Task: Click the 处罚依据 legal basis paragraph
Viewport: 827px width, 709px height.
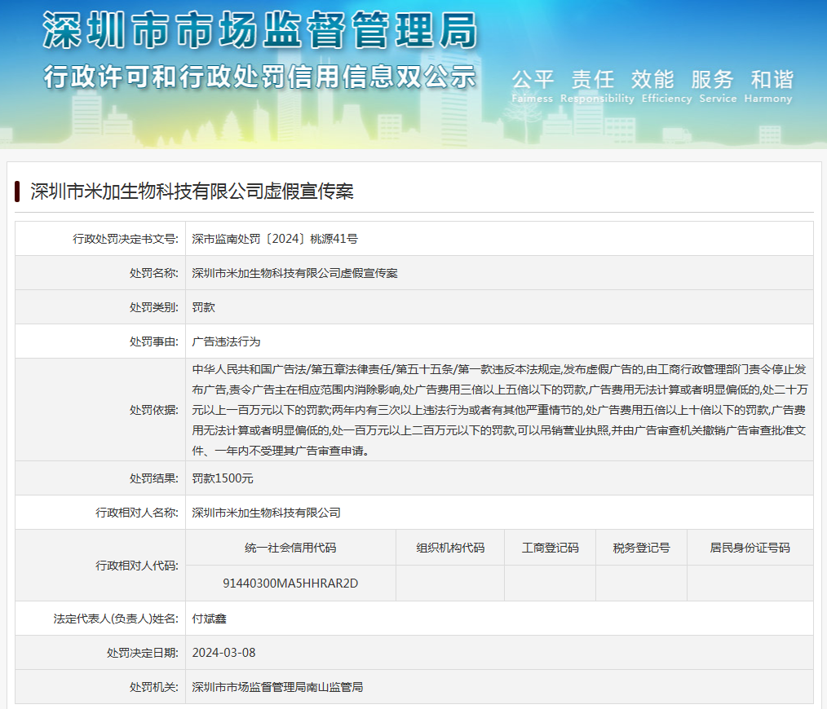Action: 498,409
